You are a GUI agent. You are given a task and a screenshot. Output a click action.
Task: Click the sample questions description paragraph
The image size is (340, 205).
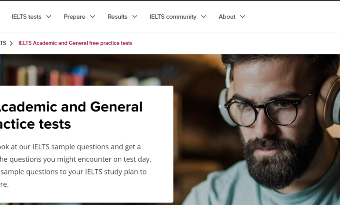[x=74, y=165]
